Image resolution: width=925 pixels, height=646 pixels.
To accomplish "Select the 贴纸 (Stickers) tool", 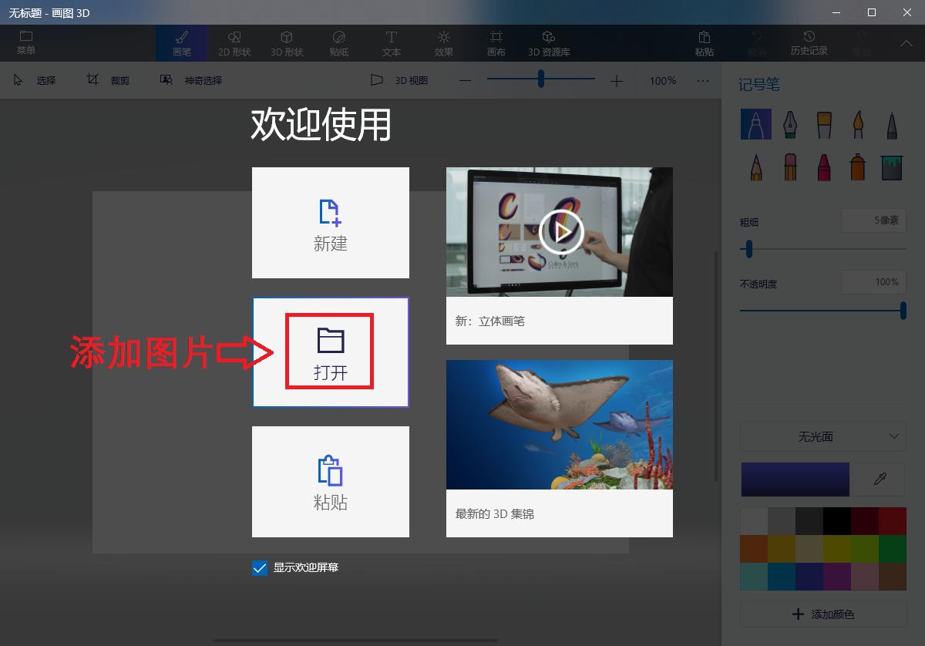I will coord(338,42).
